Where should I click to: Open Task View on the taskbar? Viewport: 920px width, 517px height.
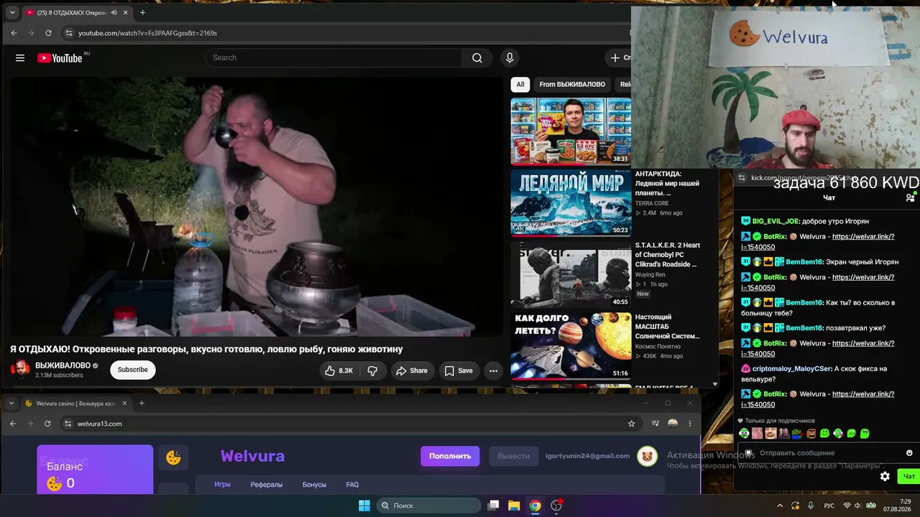[x=493, y=506]
